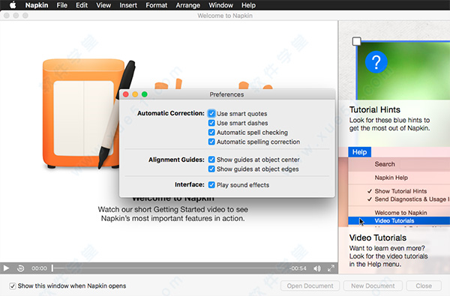The width and height of the screenshot is (450, 296).
Task: Click the rewind replay icon
Action: pyautogui.click(x=21, y=268)
